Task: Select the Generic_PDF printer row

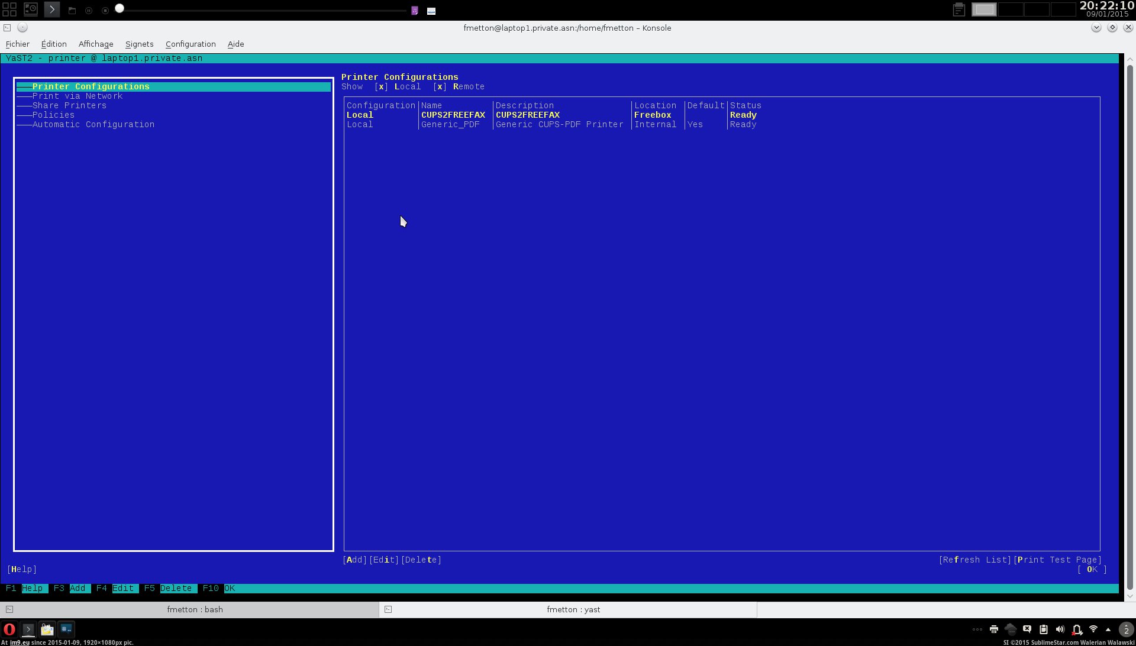Action: (450, 125)
